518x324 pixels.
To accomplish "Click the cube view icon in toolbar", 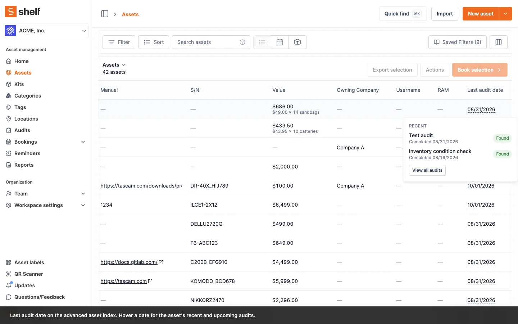I will 297,42.
